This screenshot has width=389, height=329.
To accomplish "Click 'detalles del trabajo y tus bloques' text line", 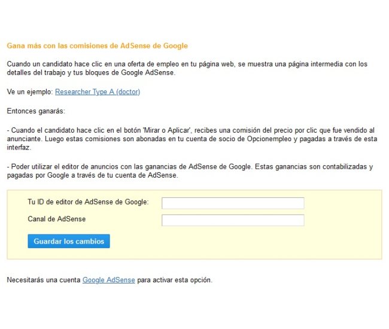I will [90, 73].
